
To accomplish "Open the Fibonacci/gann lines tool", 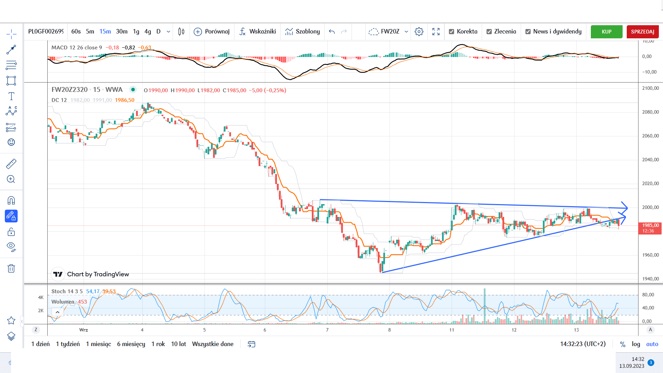I will click(x=11, y=65).
